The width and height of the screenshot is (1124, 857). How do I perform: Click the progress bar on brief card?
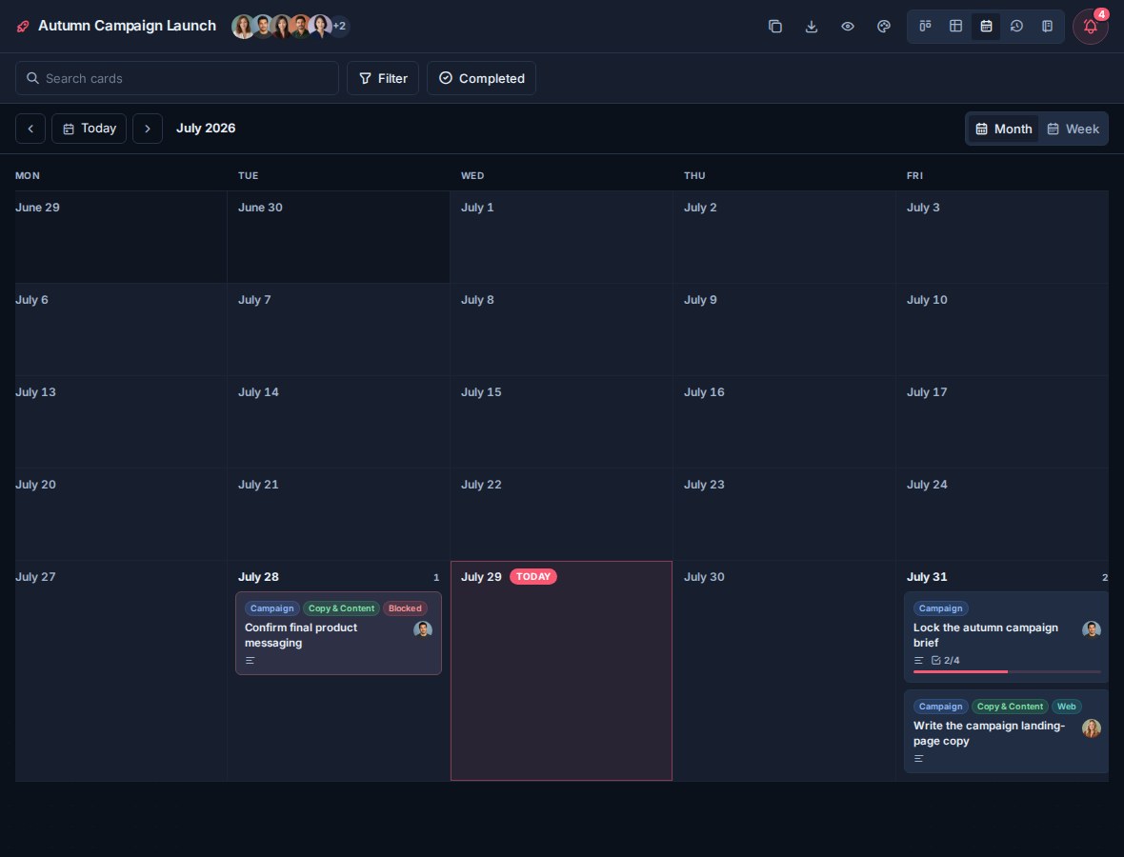[1007, 672]
